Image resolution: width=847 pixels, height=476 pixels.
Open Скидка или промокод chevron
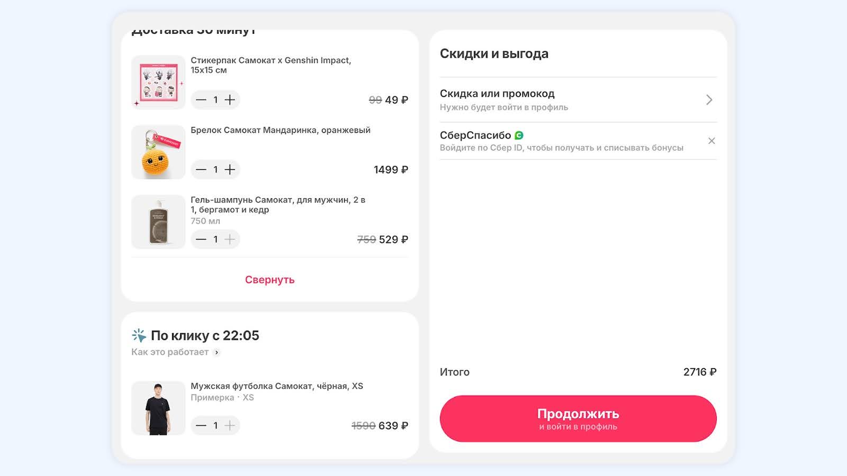pos(709,100)
